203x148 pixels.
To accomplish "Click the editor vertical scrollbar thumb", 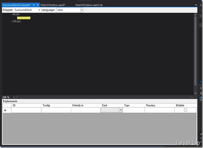I will [195, 51].
